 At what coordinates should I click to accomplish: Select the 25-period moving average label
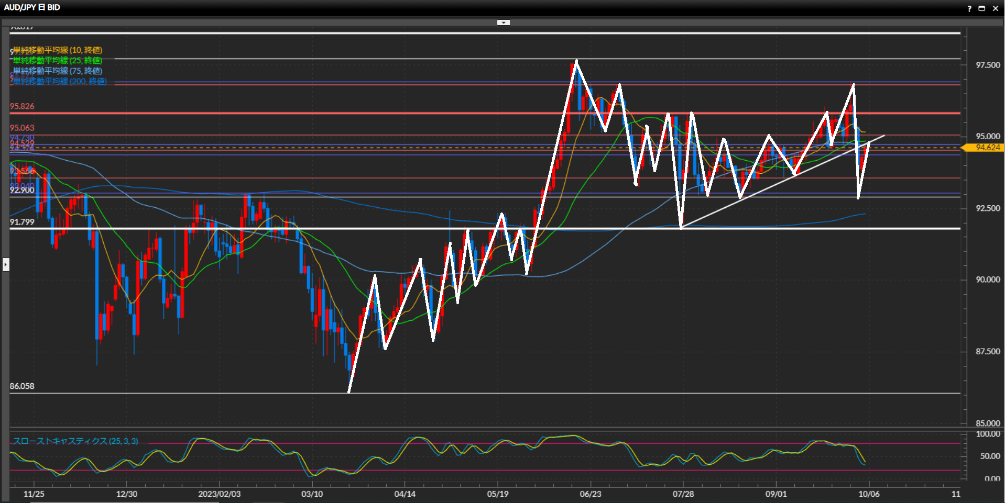(x=58, y=61)
